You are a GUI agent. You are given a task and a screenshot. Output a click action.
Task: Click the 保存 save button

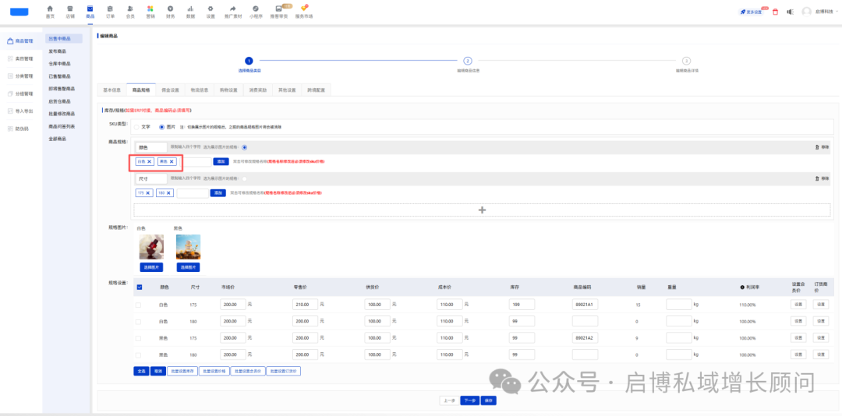click(488, 400)
